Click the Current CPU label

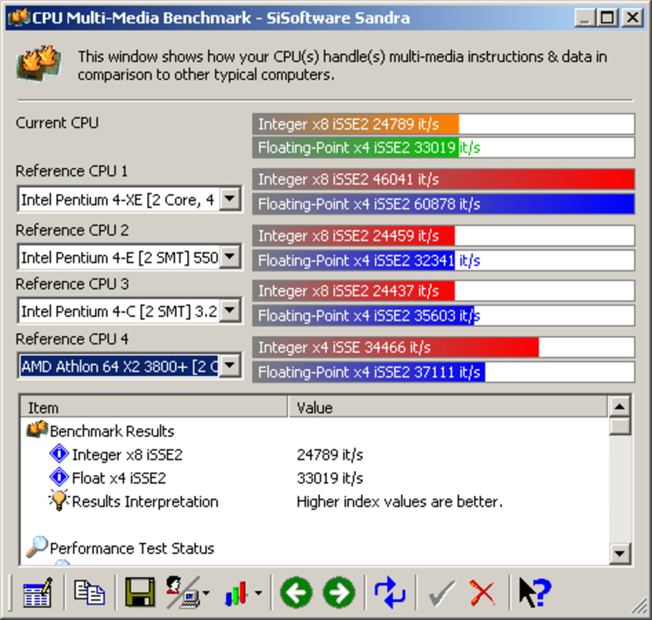(x=57, y=123)
